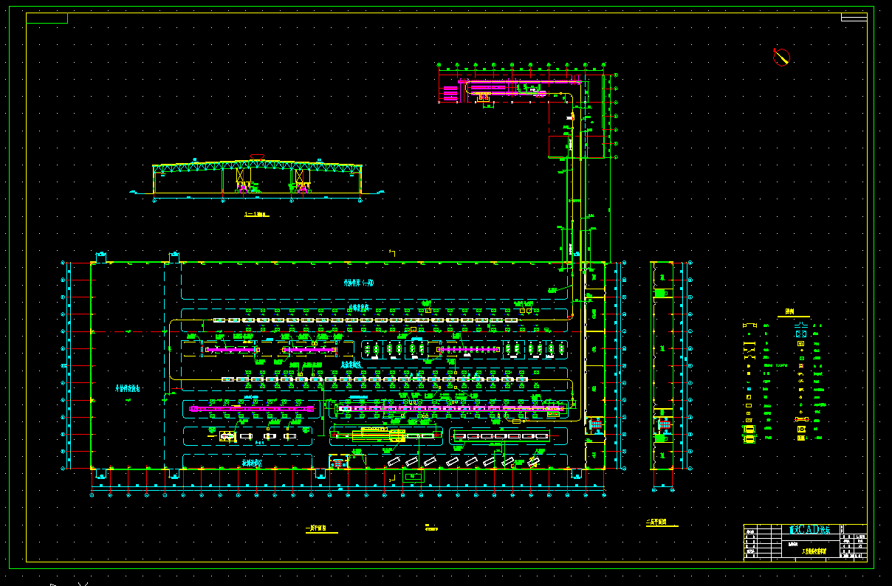This screenshot has width=892, height=586.
Task: Select the yellow drawing name in title block
Action: [814, 551]
